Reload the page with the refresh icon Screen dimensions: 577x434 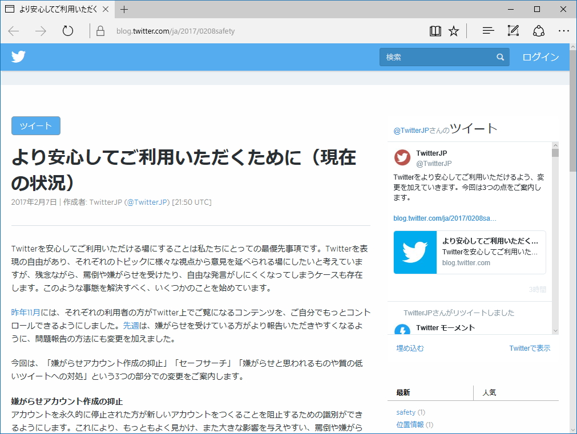click(x=67, y=31)
